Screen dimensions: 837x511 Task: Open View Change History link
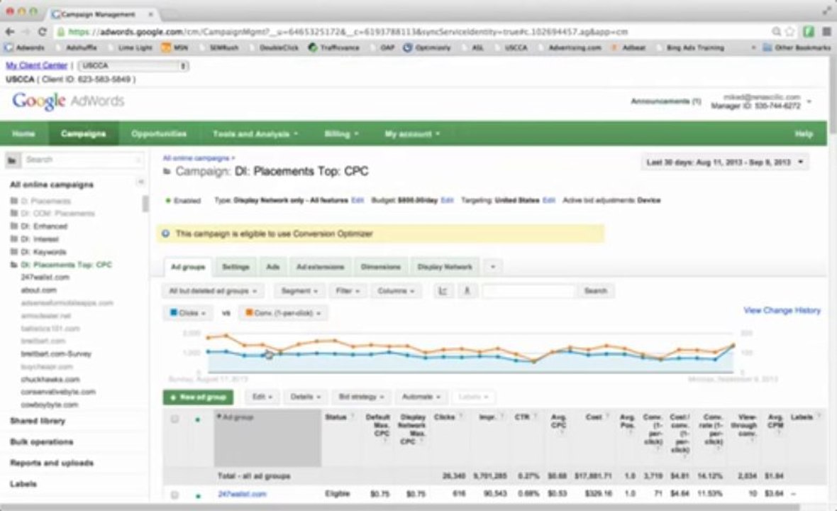782,310
